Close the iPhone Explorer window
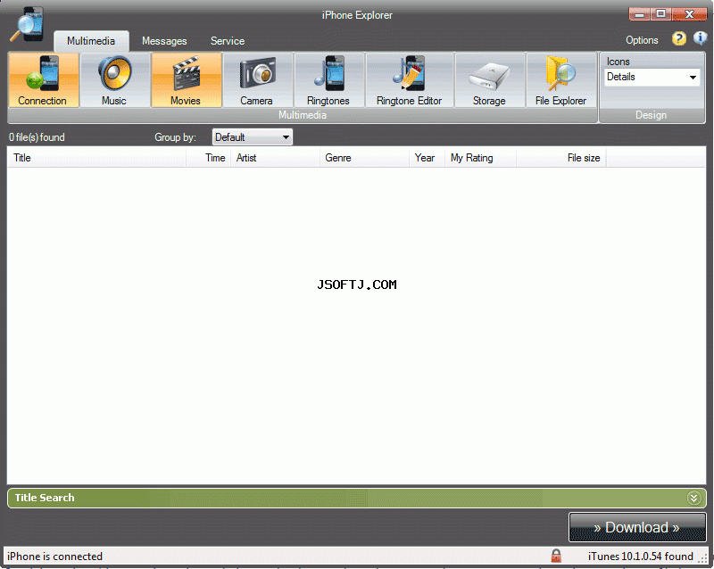 pyautogui.click(x=689, y=14)
